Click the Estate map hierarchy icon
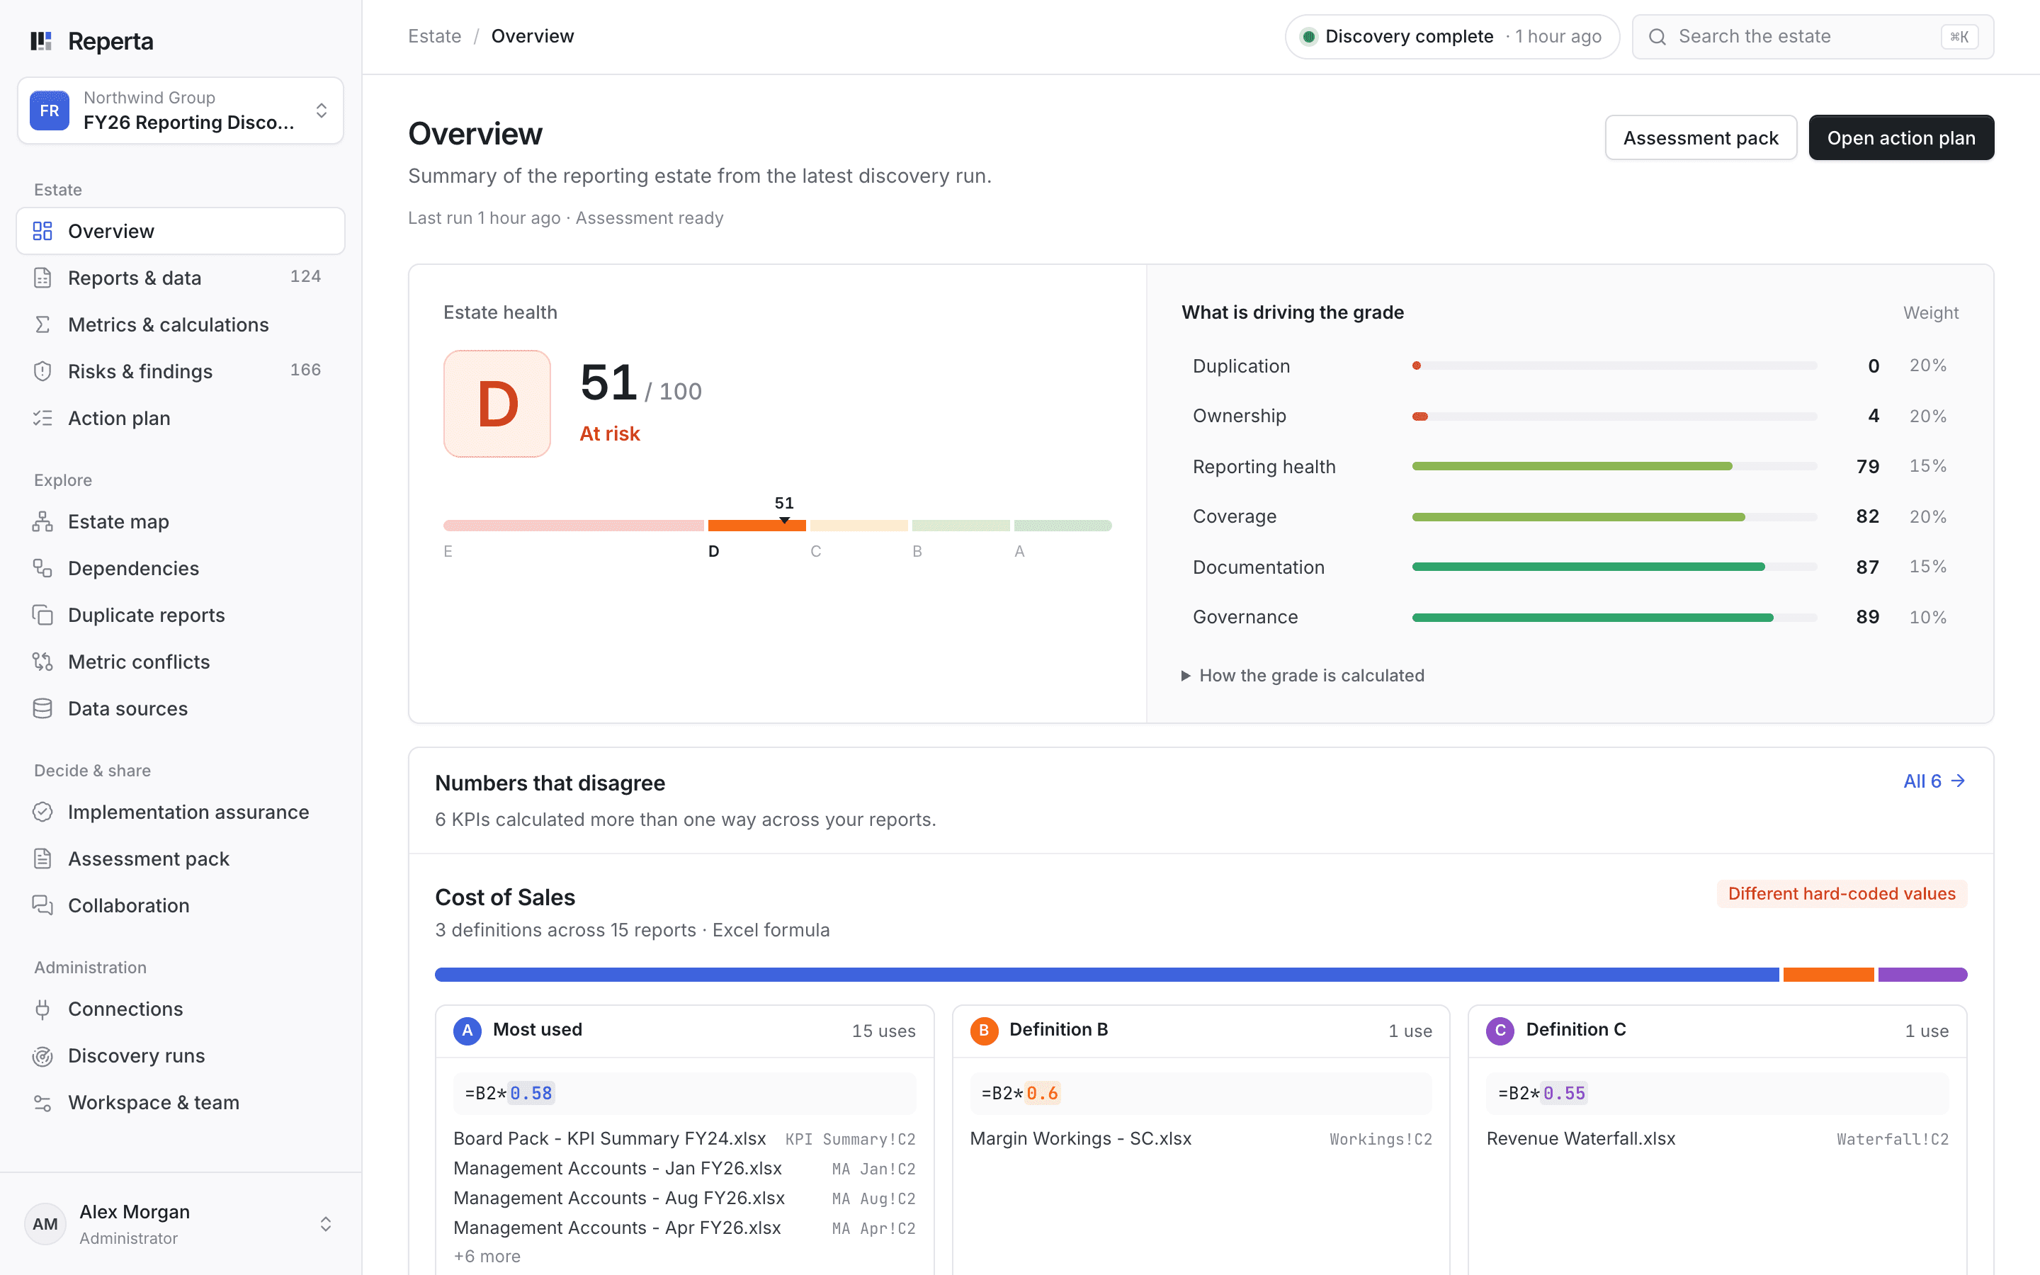The image size is (2040, 1275). click(42, 521)
